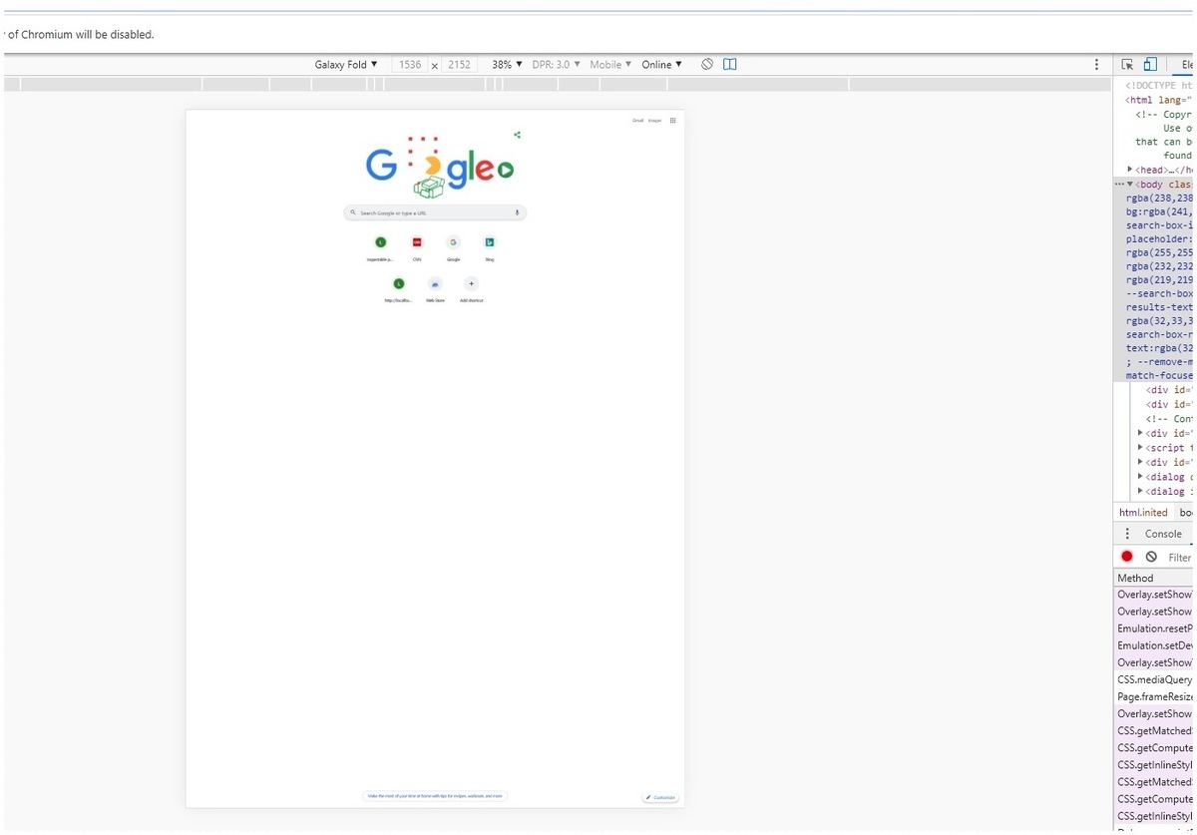Click the voice search microphone icon
Viewport: 1197px width, 835px height.
click(x=517, y=212)
